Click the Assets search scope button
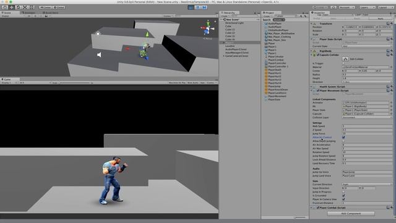This screenshot has height=223, width=396. tap(278, 20)
